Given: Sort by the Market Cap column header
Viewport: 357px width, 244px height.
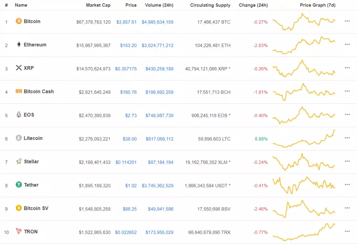Looking at the screenshot, I should click(x=98, y=5).
